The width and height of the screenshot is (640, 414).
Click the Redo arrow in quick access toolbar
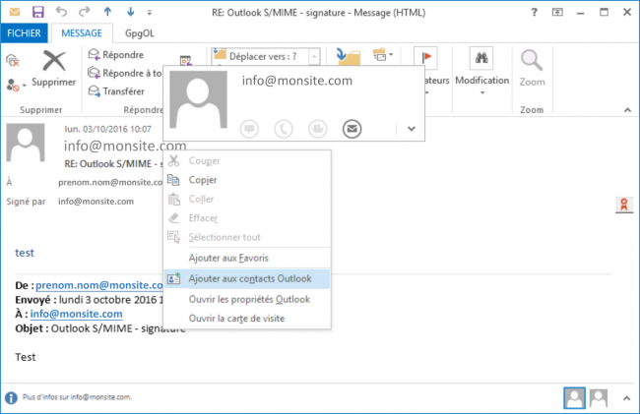[x=85, y=12]
